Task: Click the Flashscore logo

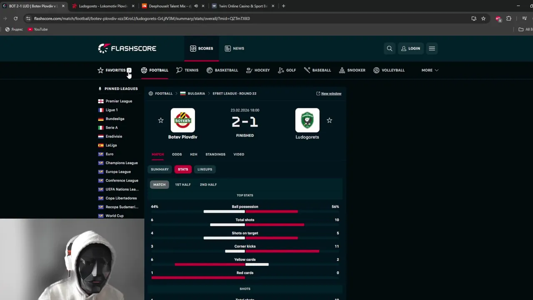Action: 127,48
